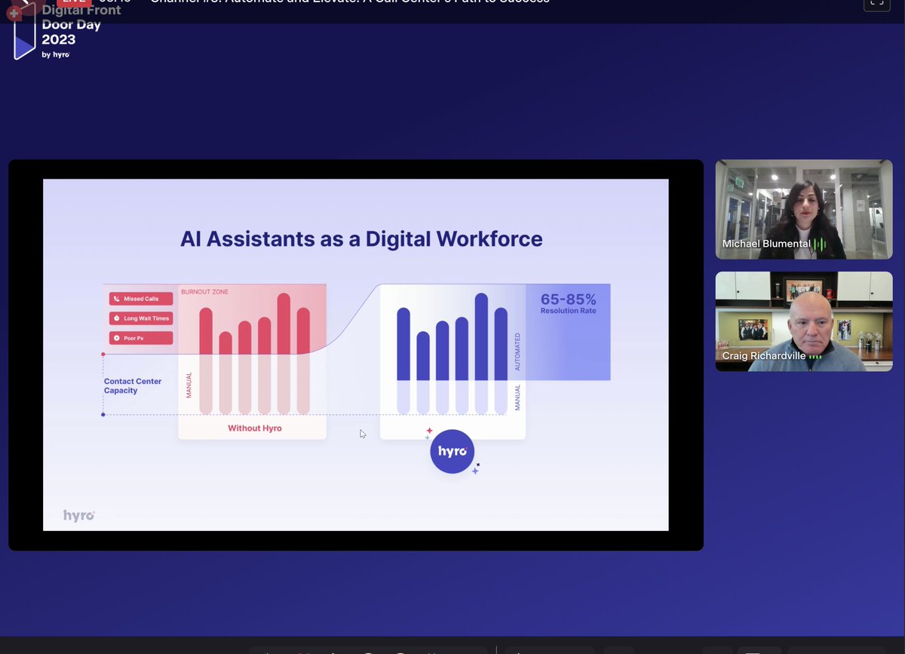
Task: Click the hyro logo on the slide footer
Action: (78, 514)
